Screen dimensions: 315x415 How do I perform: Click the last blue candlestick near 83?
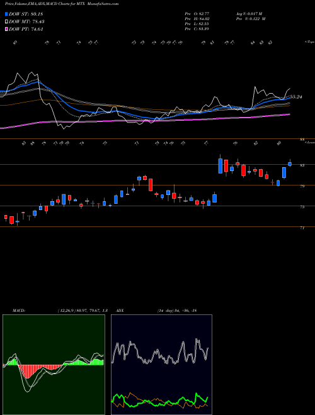290,164
